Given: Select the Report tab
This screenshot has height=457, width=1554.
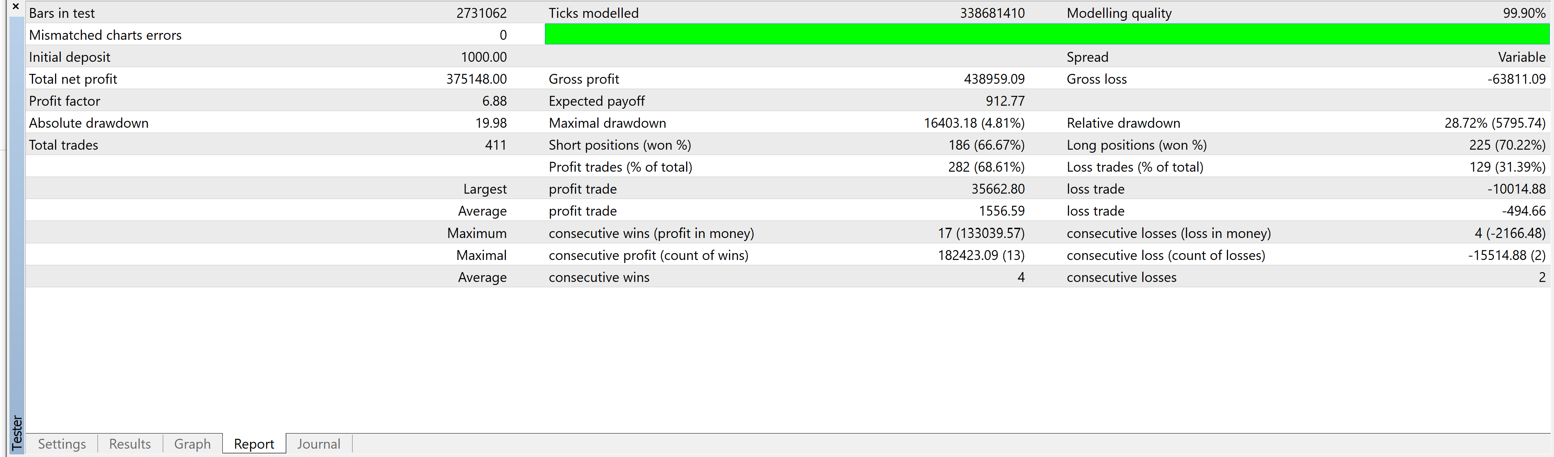Looking at the screenshot, I should (x=254, y=444).
